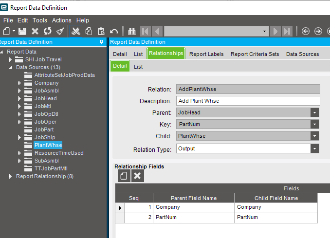This screenshot has width=330, height=238.
Task: Open the Parent dropdown showing JobHead
Action: point(314,112)
